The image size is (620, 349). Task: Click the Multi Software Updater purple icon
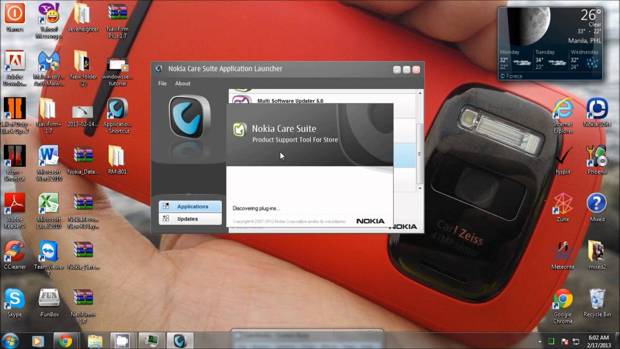(242, 100)
